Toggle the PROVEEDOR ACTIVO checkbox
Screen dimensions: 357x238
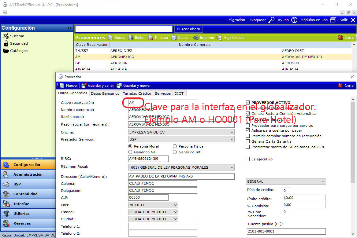pyautogui.click(x=248, y=103)
